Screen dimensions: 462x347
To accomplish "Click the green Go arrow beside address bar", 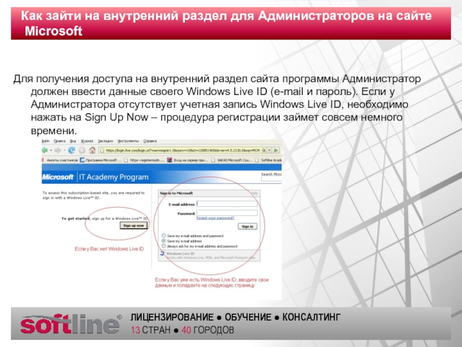I will tap(276, 150).
